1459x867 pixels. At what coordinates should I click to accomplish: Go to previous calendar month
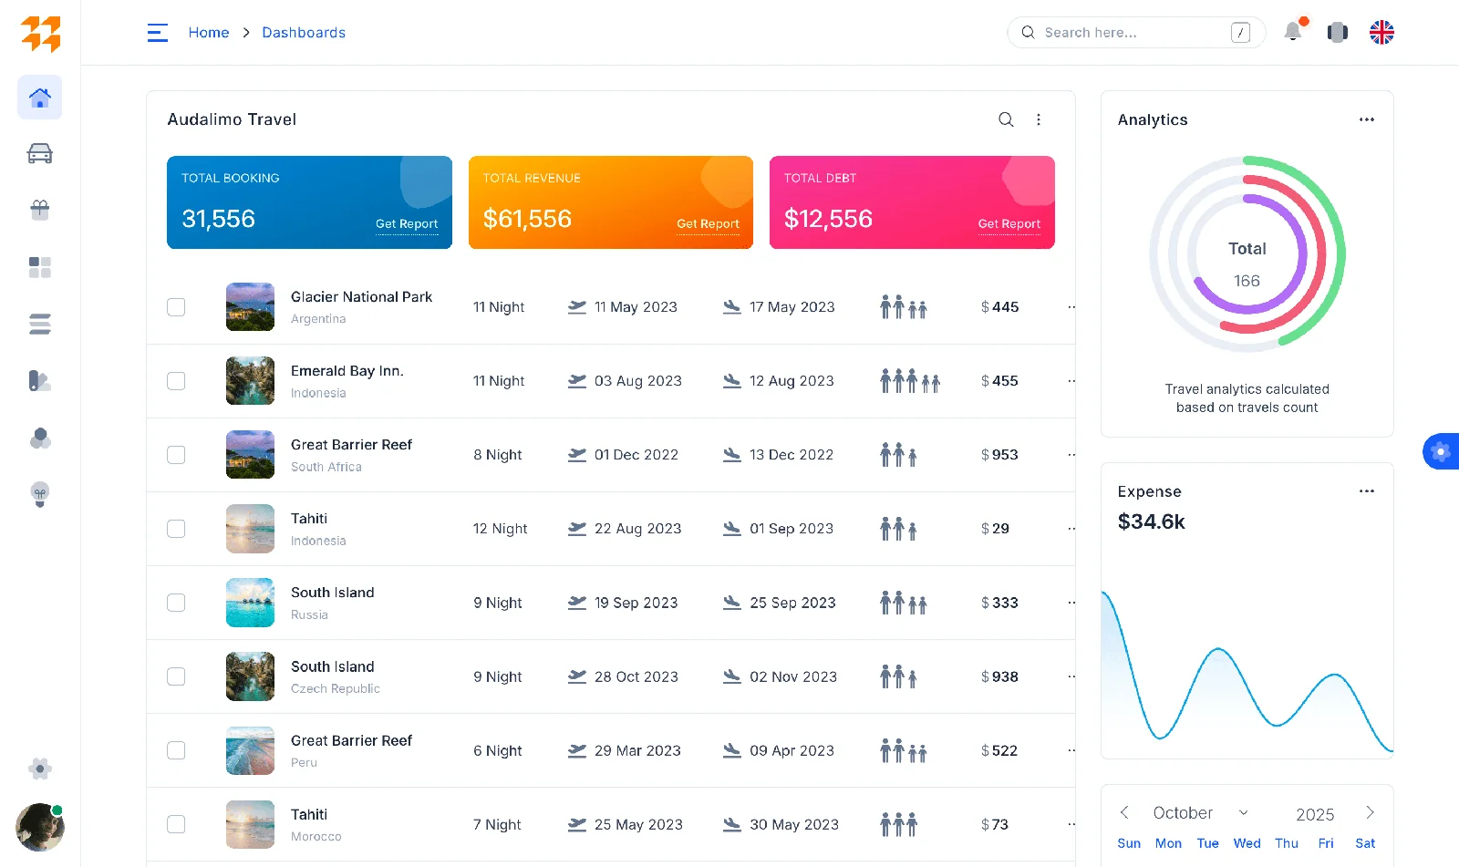pos(1124,812)
